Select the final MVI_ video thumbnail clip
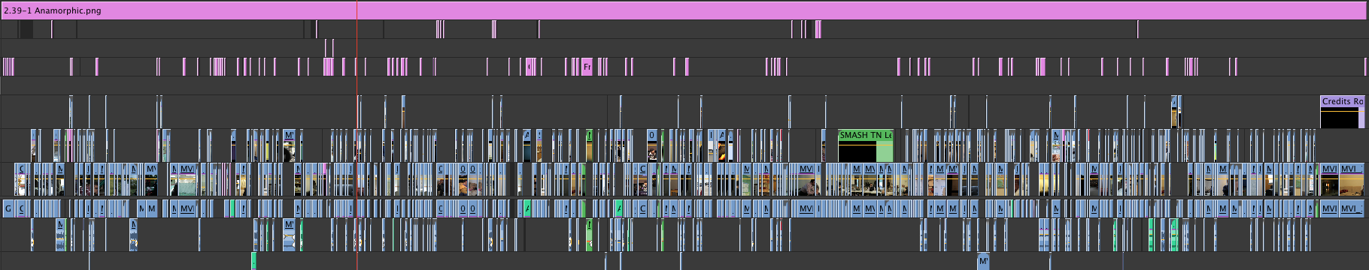Screen dimensions: 1369x270 1352,179
